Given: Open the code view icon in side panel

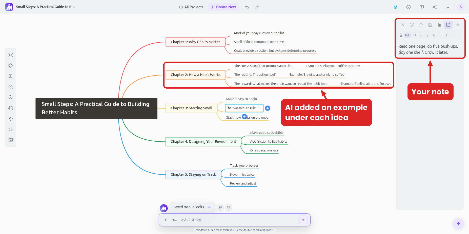Looking at the screenshot, I should tap(457, 25).
